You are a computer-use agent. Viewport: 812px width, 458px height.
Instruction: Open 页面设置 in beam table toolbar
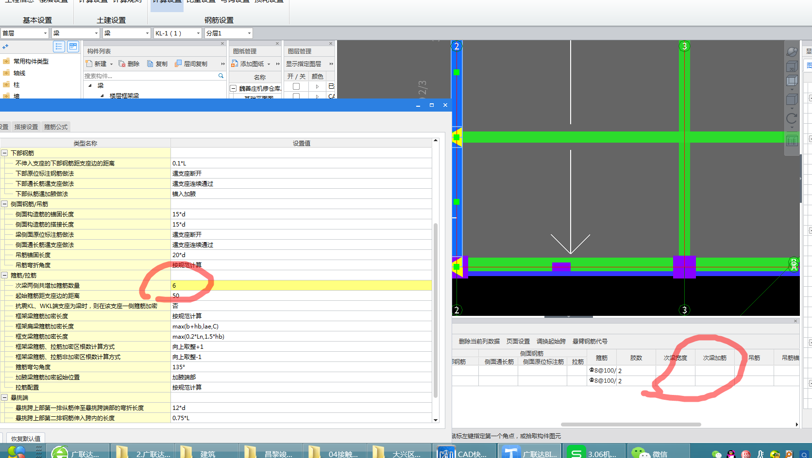518,341
